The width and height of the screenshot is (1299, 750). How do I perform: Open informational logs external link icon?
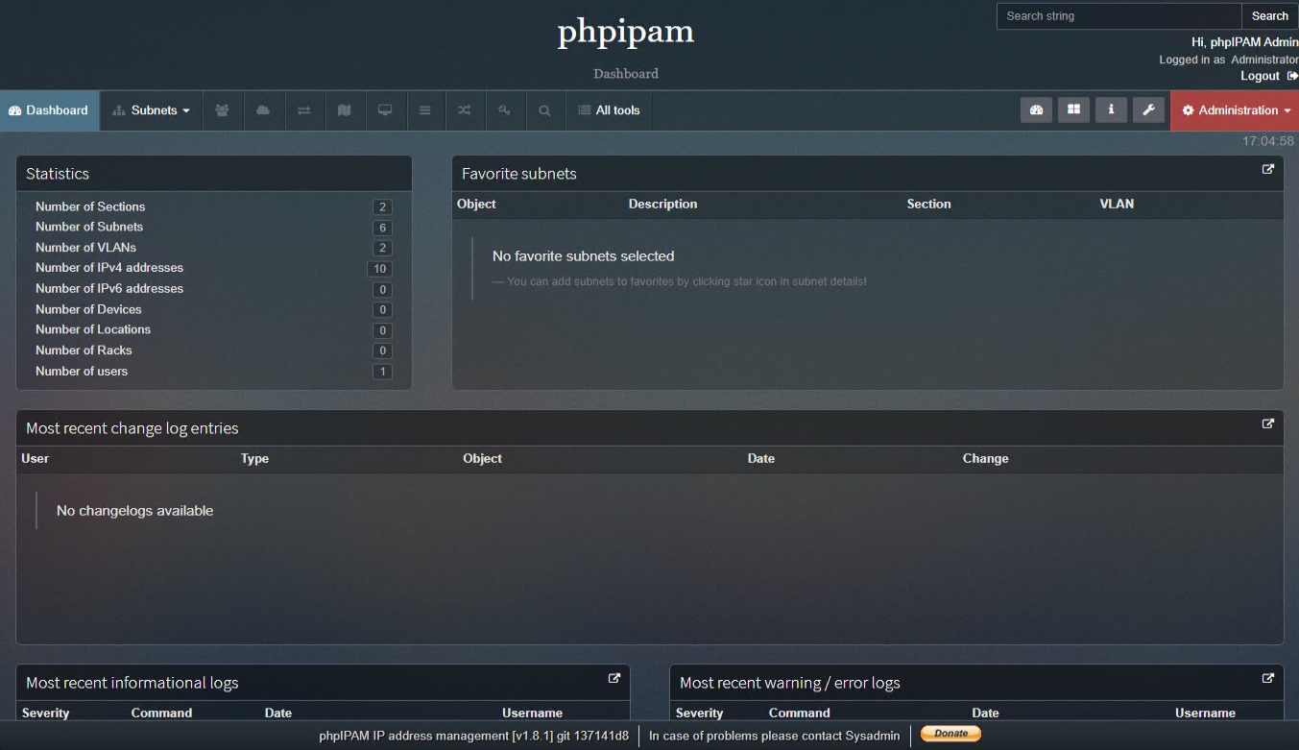point(614,678)
